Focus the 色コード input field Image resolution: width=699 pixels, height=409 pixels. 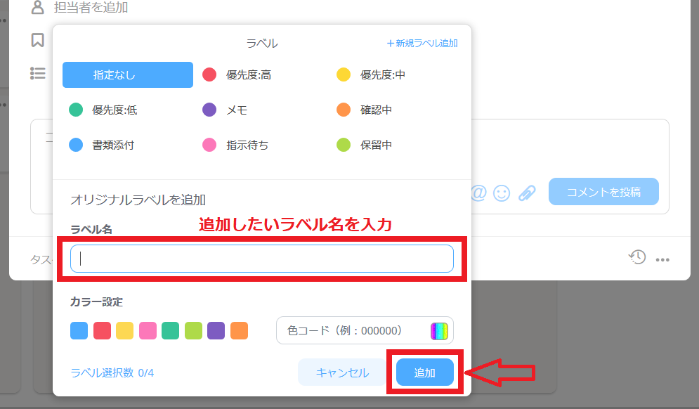pyautogui.click(x=351, y=330)
